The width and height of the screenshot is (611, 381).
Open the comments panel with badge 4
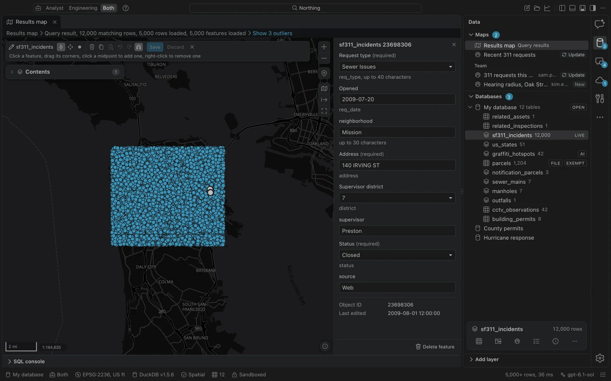click(600, 62)
